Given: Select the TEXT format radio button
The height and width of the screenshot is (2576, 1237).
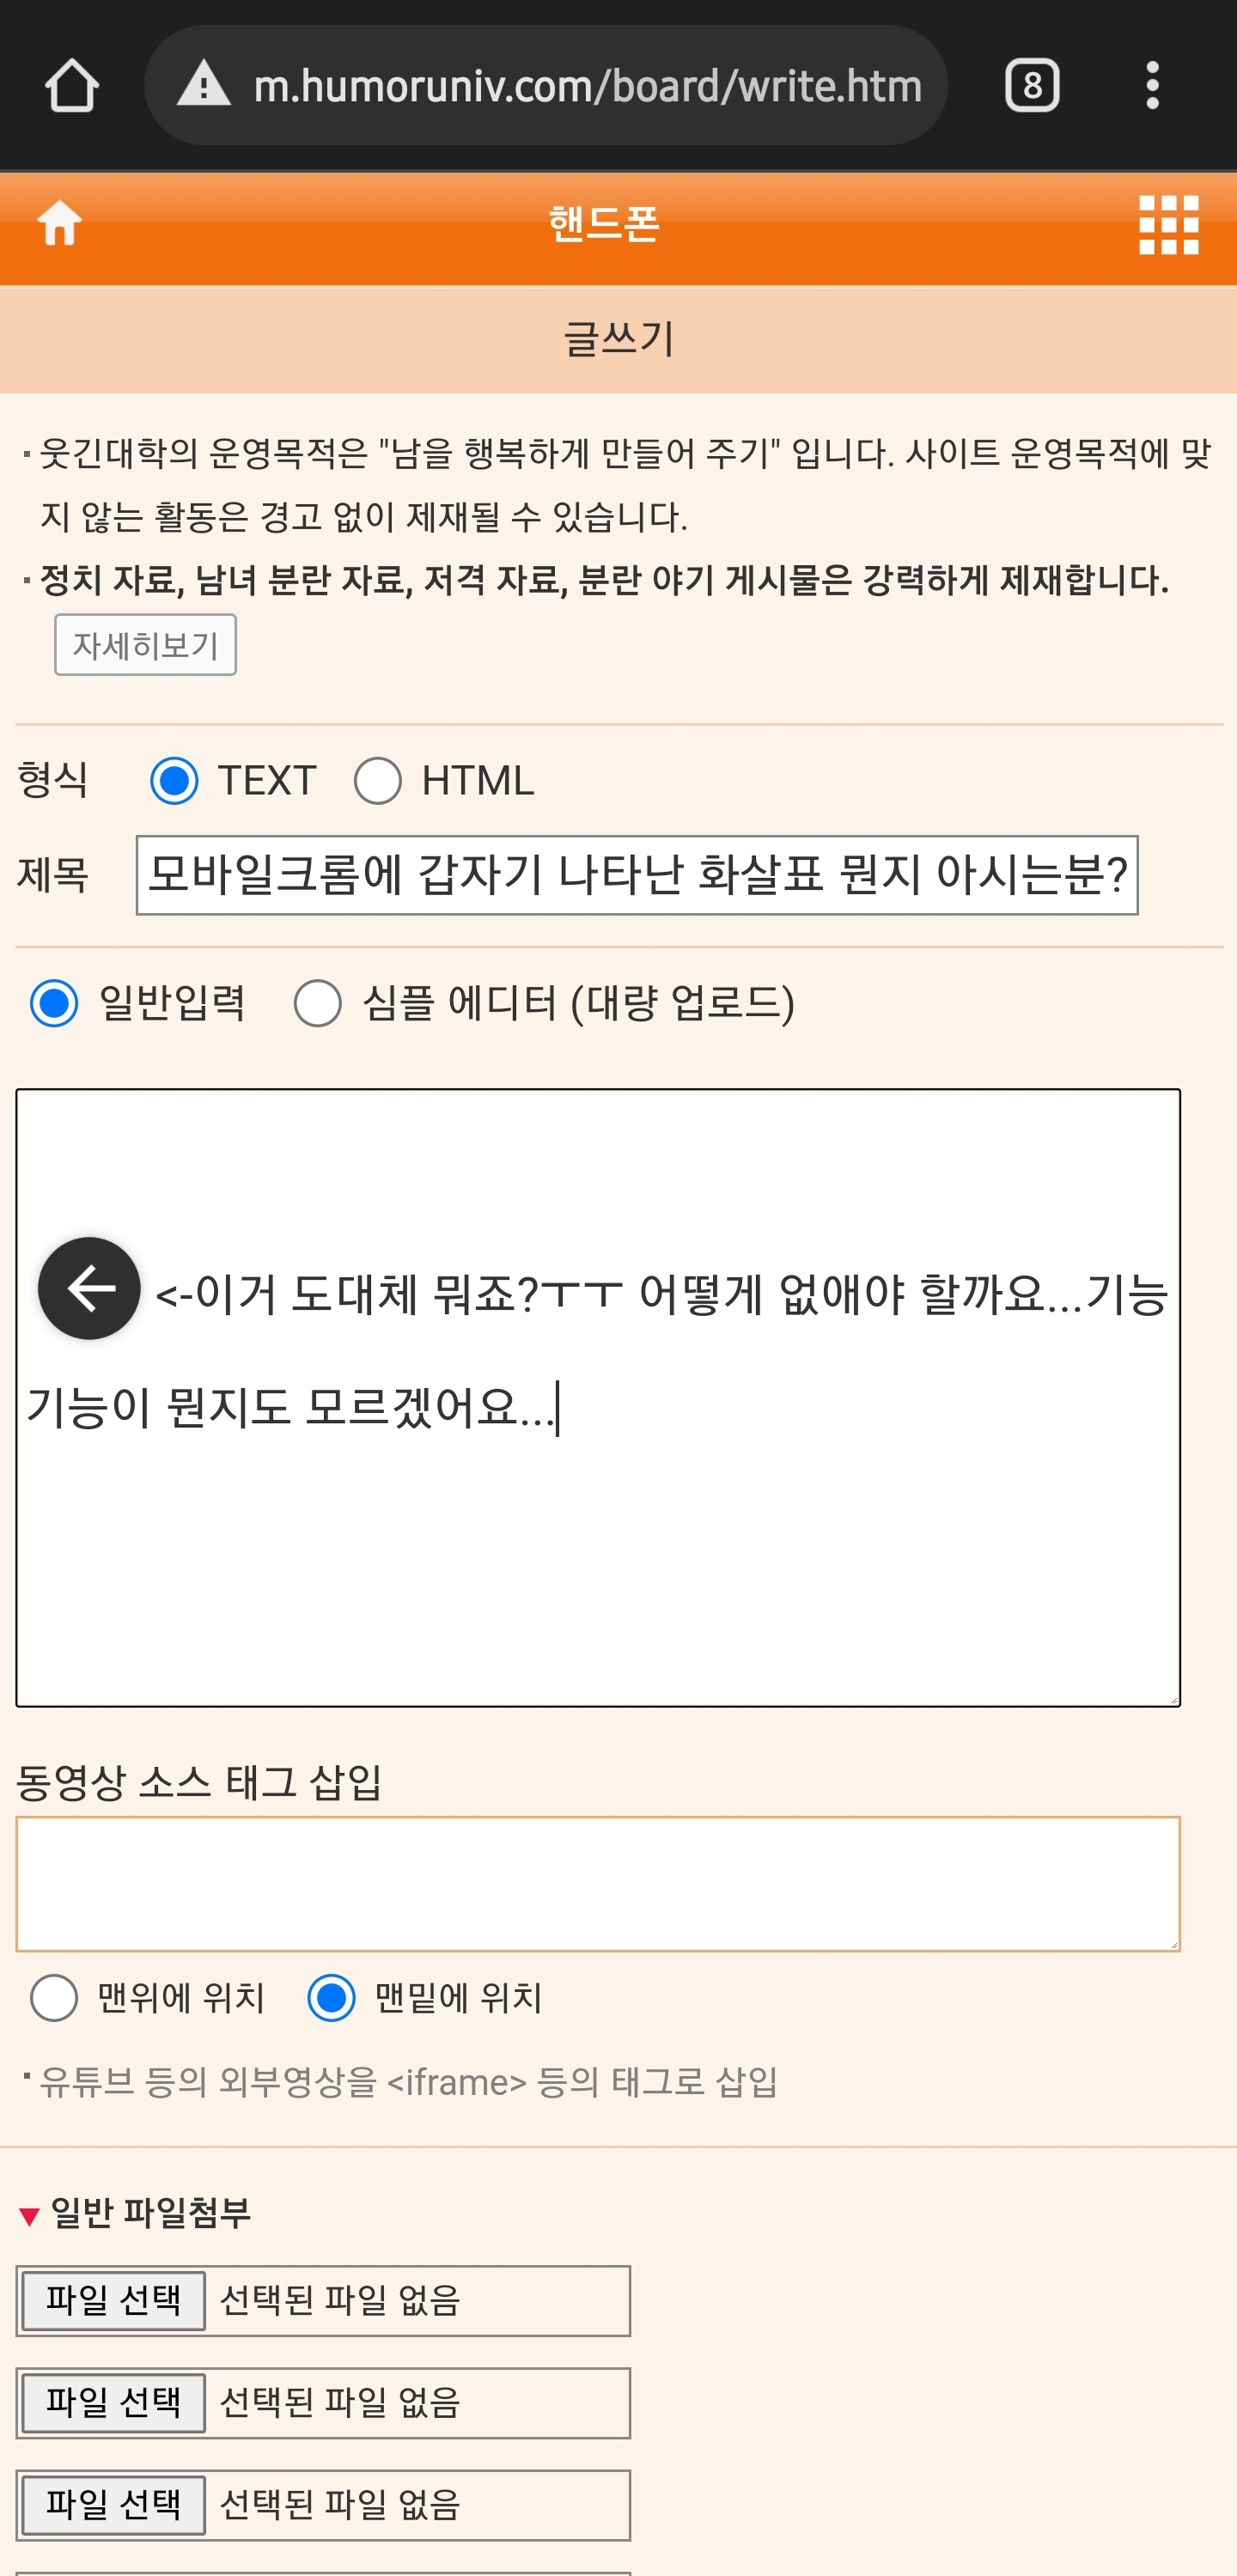Looking at the screenshot, I should coord(174,780).
